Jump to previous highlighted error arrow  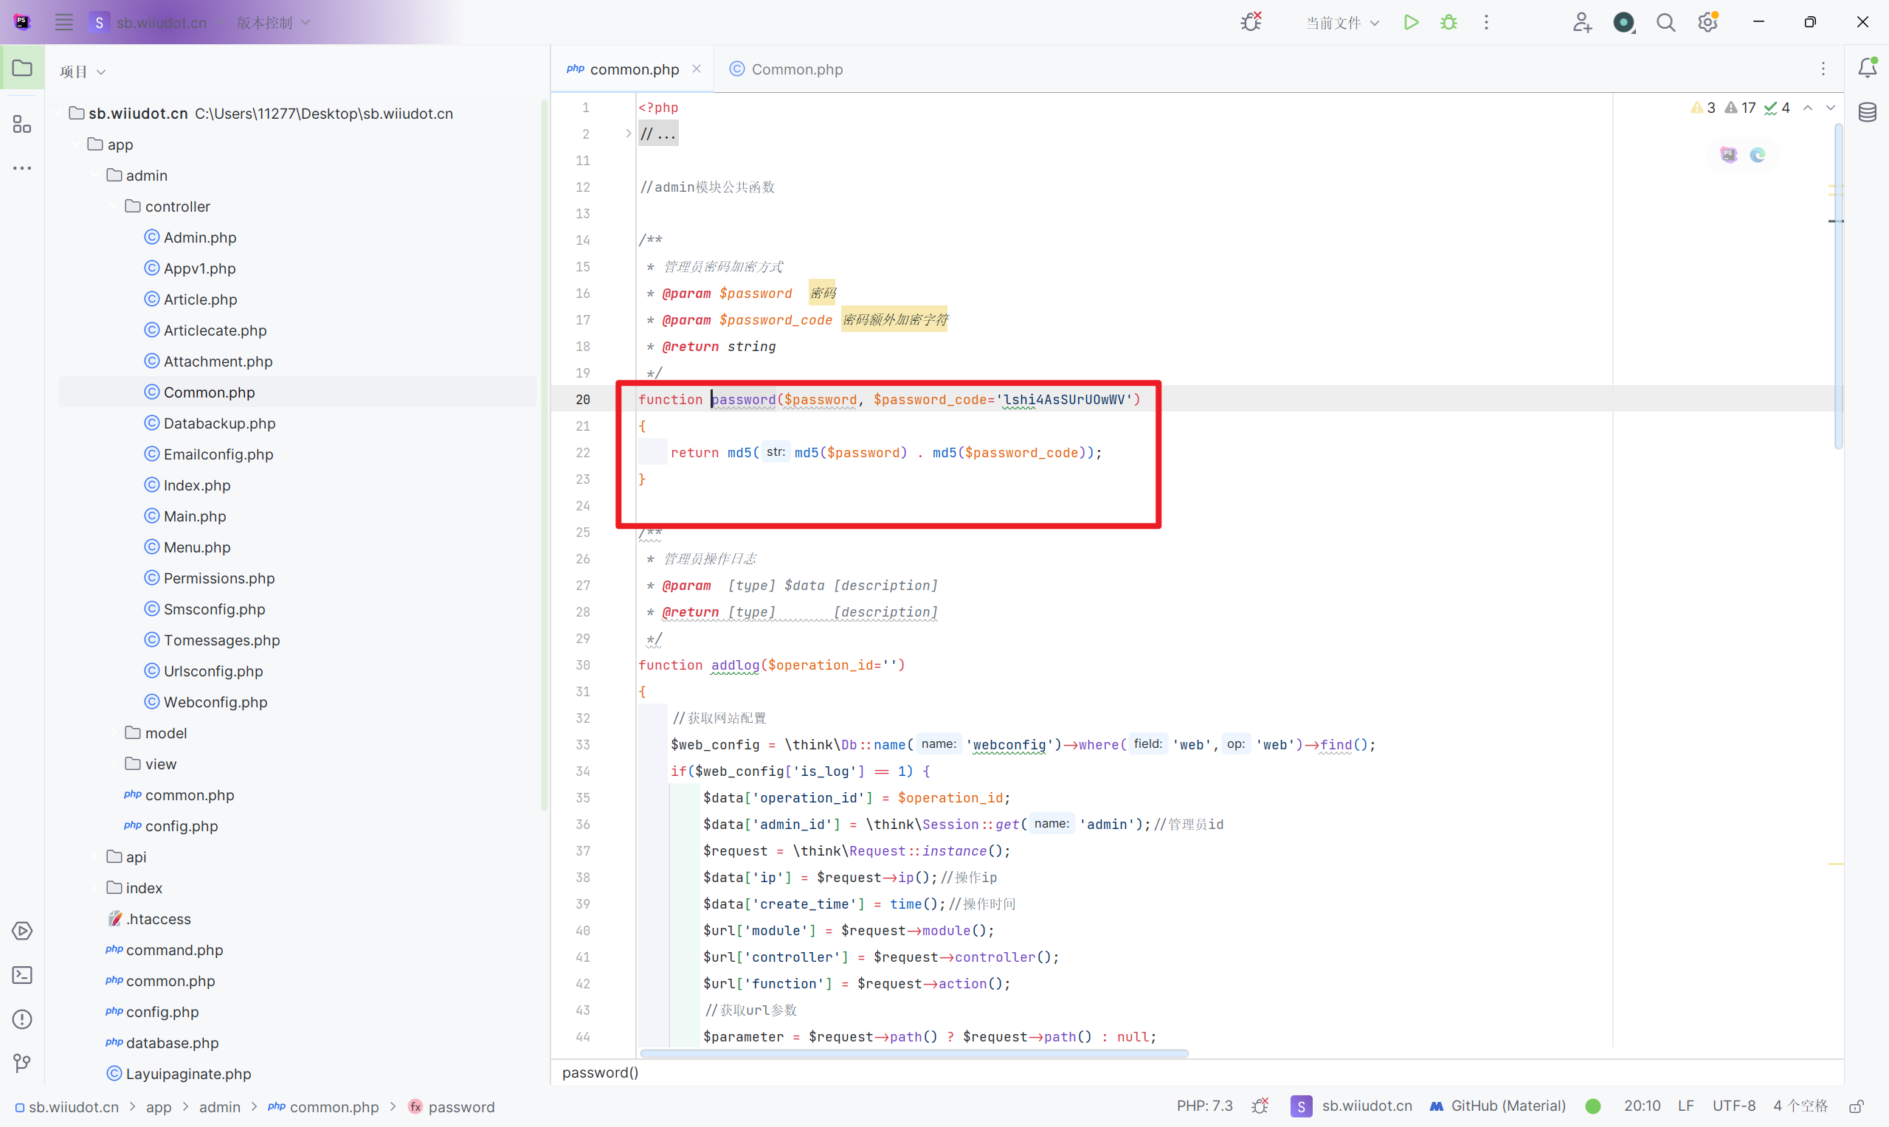(x=1808, y=108)
